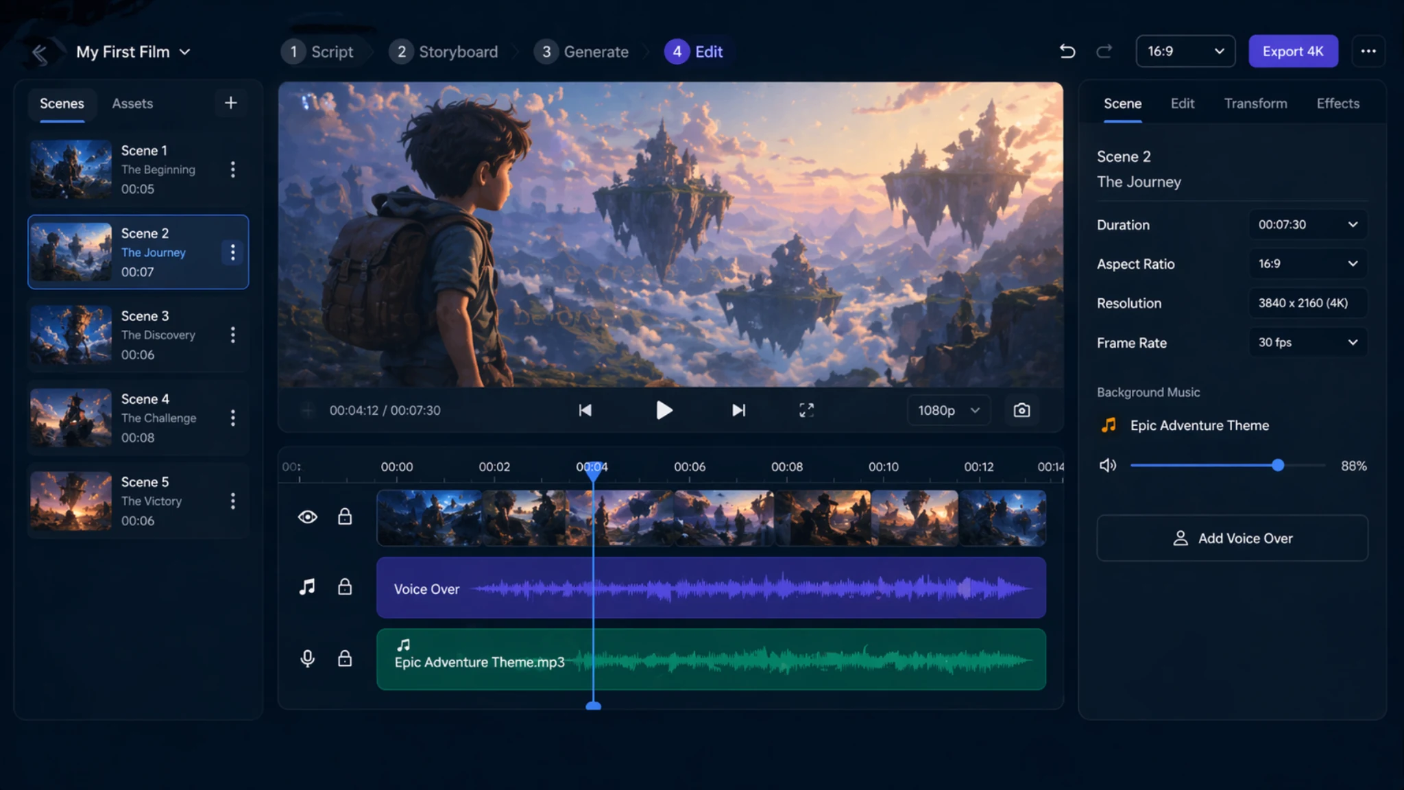Add a new scene with plus icon
Screen dimensions: 1404x790
coord(231,103)
